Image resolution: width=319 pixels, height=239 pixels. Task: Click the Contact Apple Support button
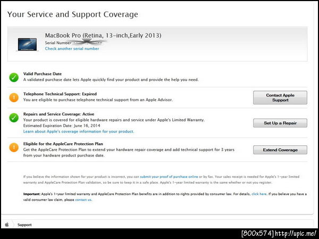pyautogui.click(x=280, y=97)
